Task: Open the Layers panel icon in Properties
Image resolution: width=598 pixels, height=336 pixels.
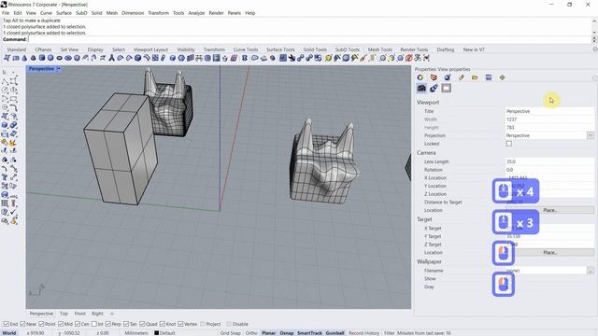Action: click(x=434, y=77)
